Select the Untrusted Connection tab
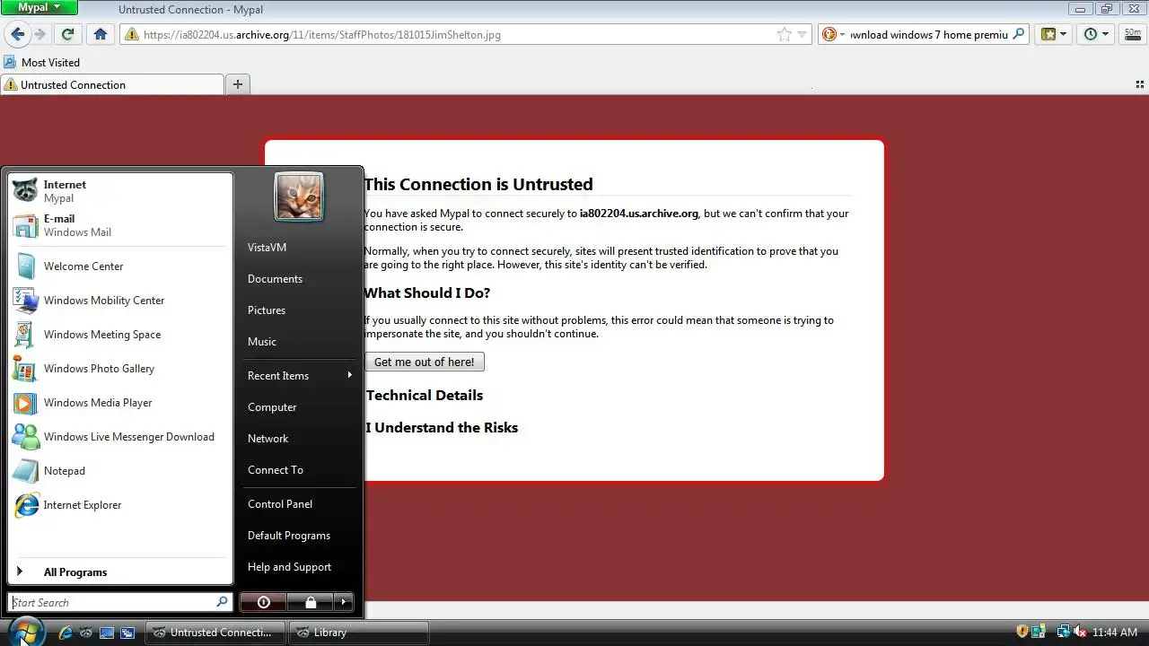Image resolution: width=1149 pixels, height=646 pixels. [112, 84]
